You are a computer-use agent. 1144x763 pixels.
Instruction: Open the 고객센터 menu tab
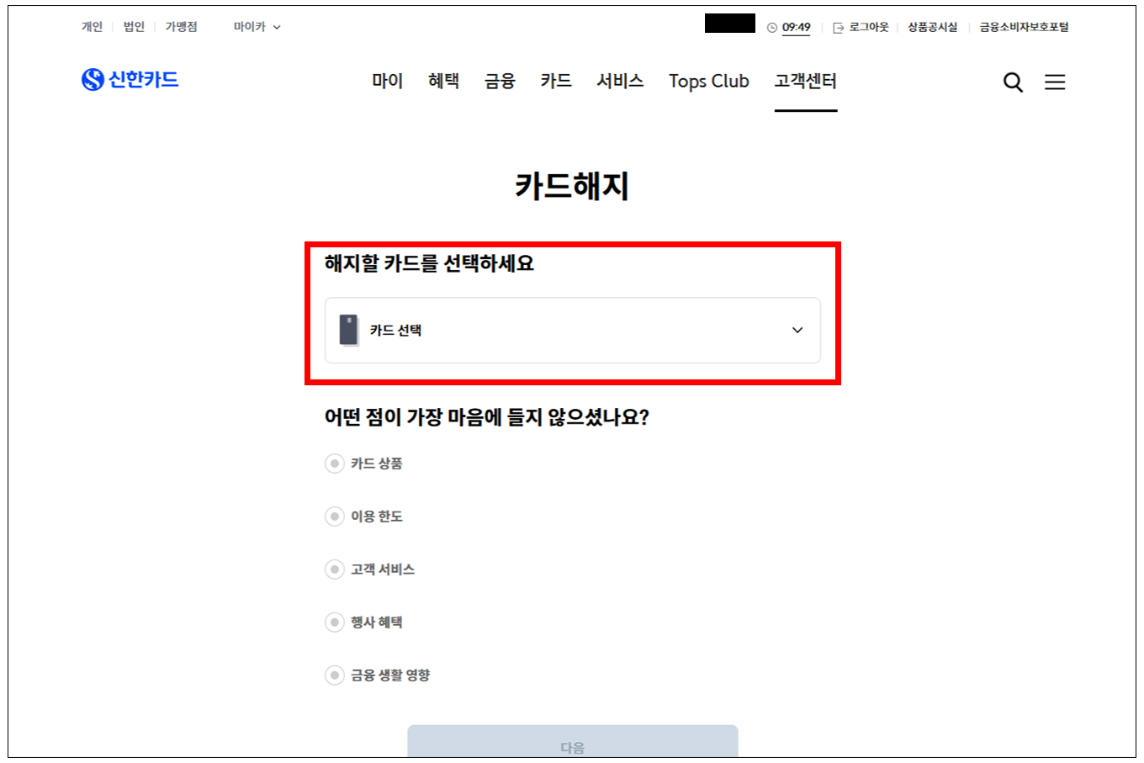(805, 81)
